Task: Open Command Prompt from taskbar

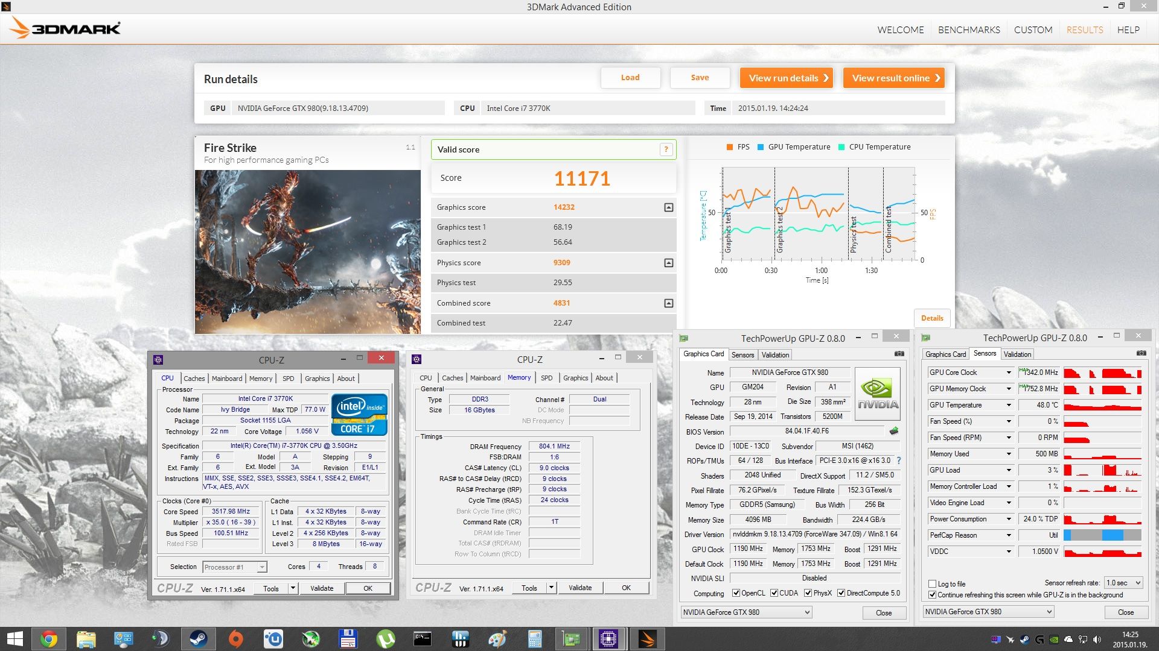Action: click(423, 639)
